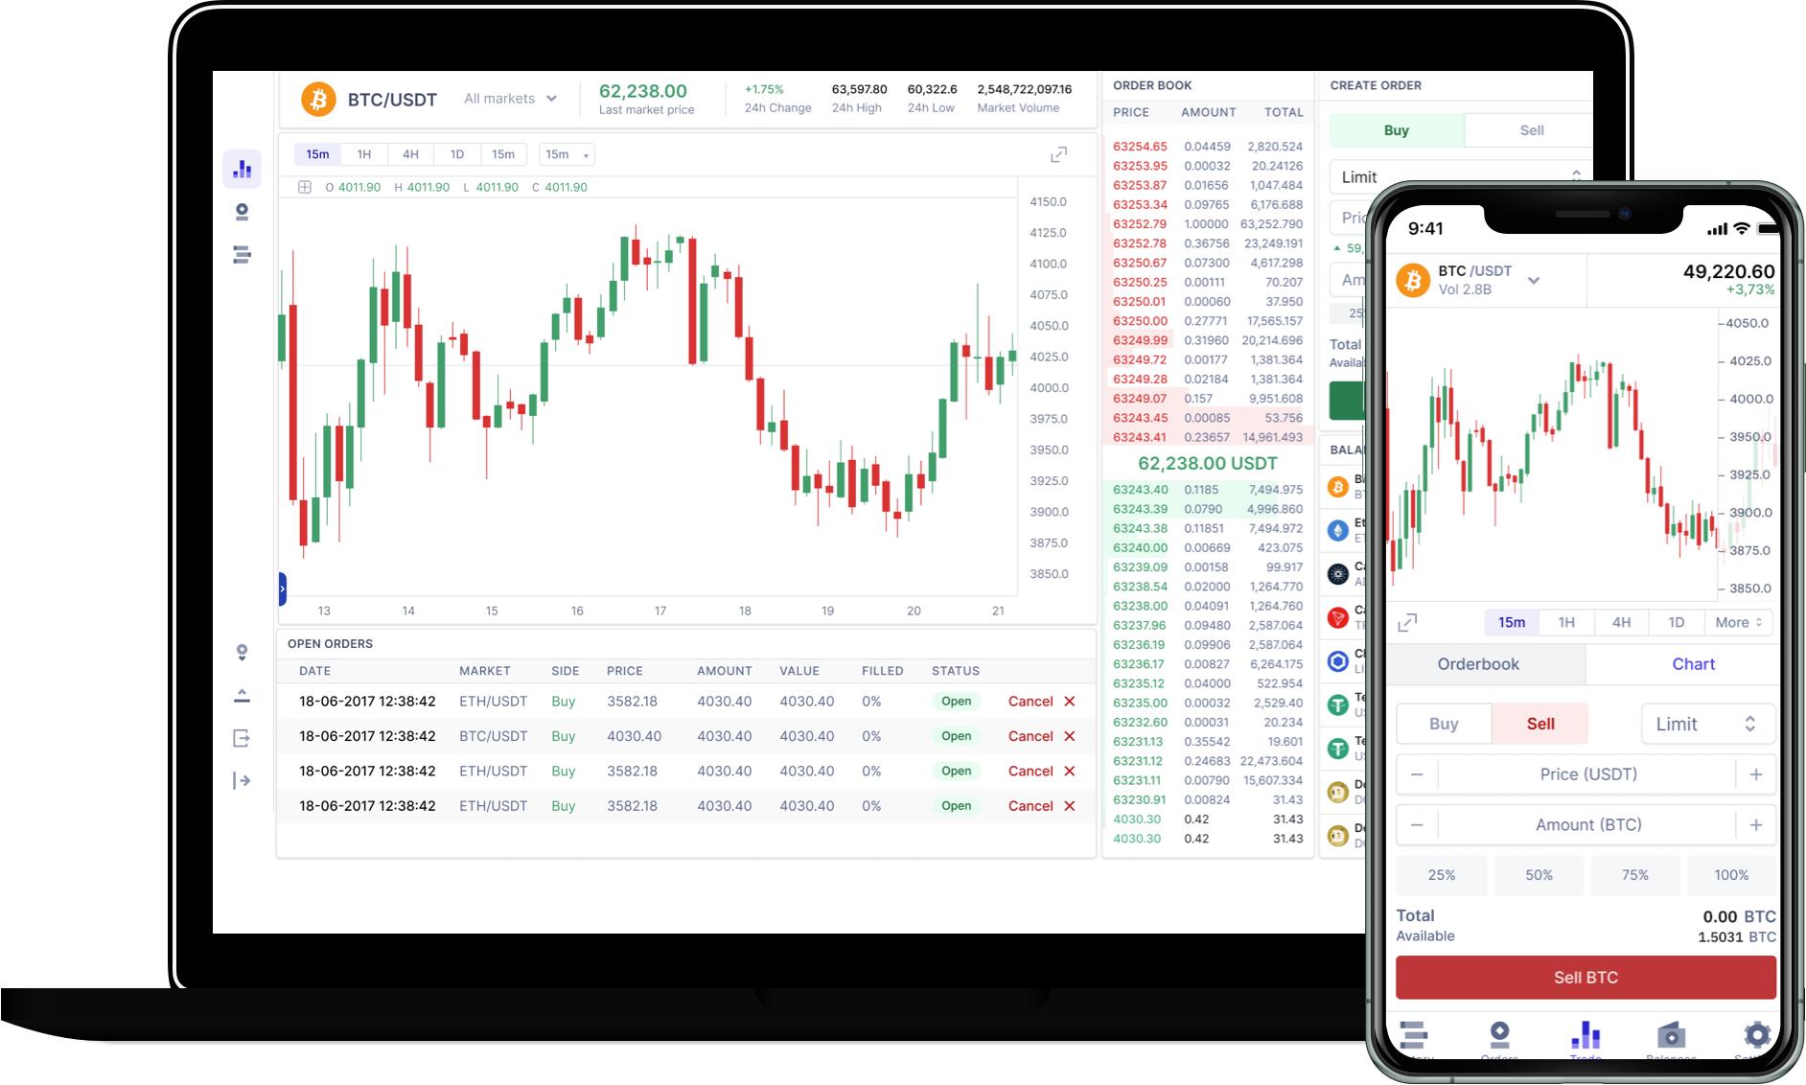The image size is (1806, 1085).
Task: Click the mobile Price (USDT) input field
Action: click(x=1587, y=774)
